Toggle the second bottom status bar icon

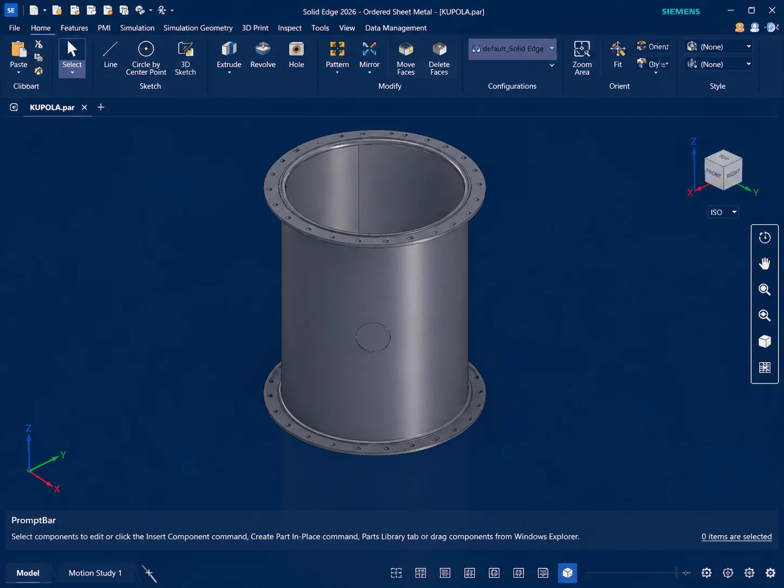(421, 573)
